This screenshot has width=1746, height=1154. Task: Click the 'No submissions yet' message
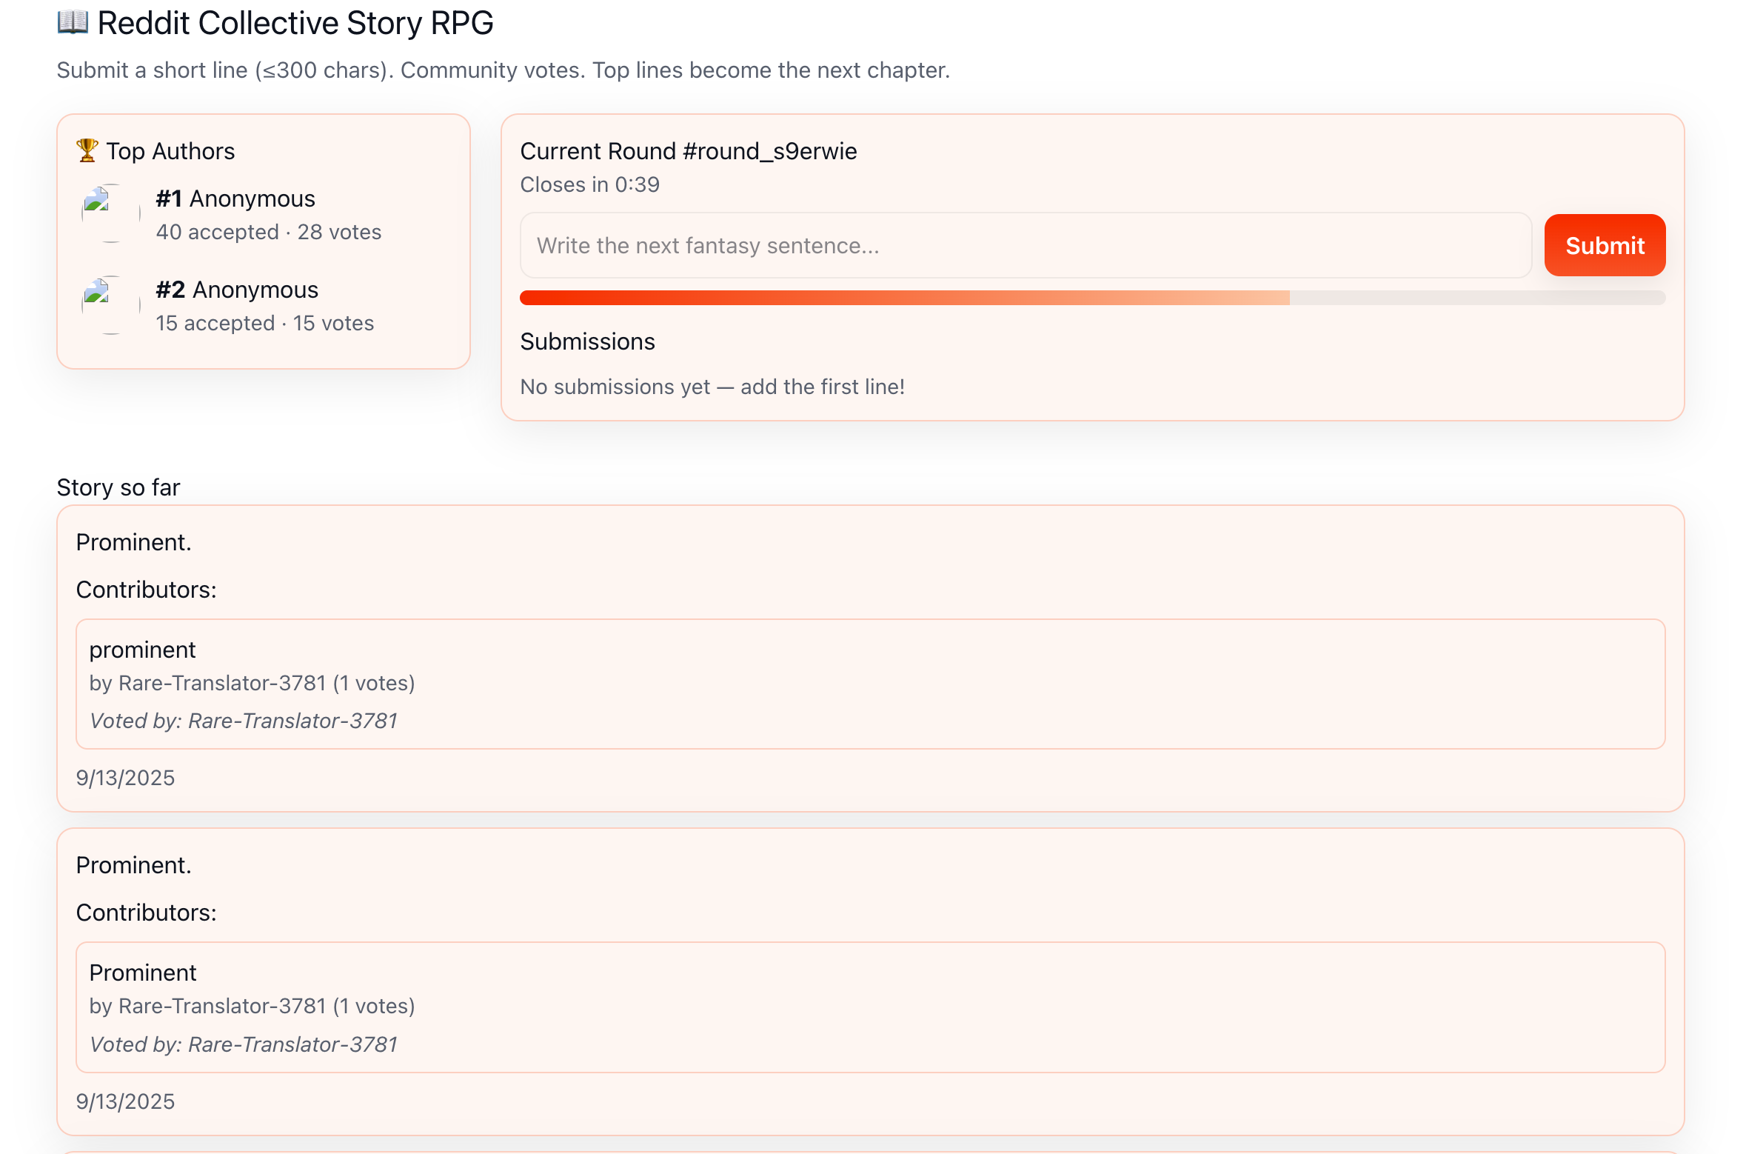pyautogui.click(x=712, y=387)
